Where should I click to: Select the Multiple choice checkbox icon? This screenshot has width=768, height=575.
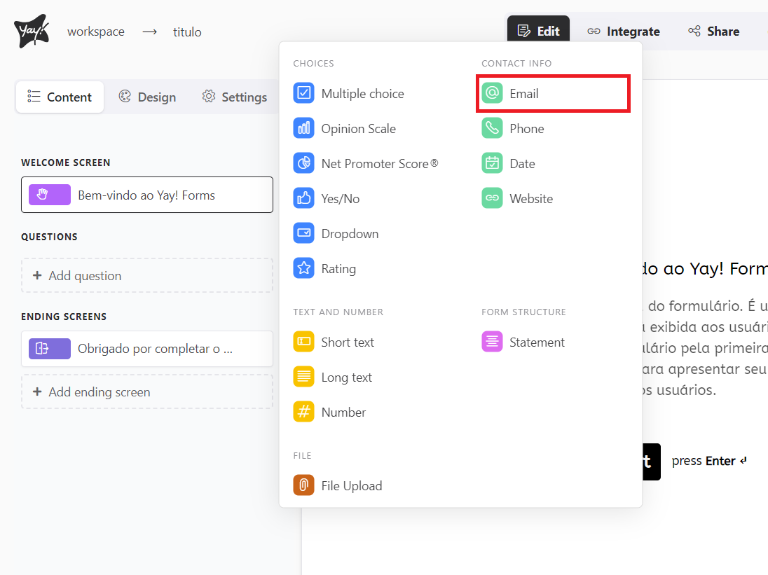pyautogui.click(x=303, y=93)
